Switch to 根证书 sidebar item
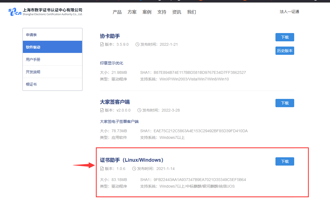330x200 pixels. [52, 84]
